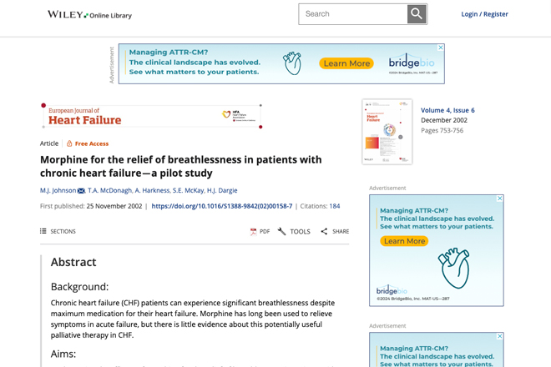
Task: Click the magnifier search button
Action: coord(417,14)
